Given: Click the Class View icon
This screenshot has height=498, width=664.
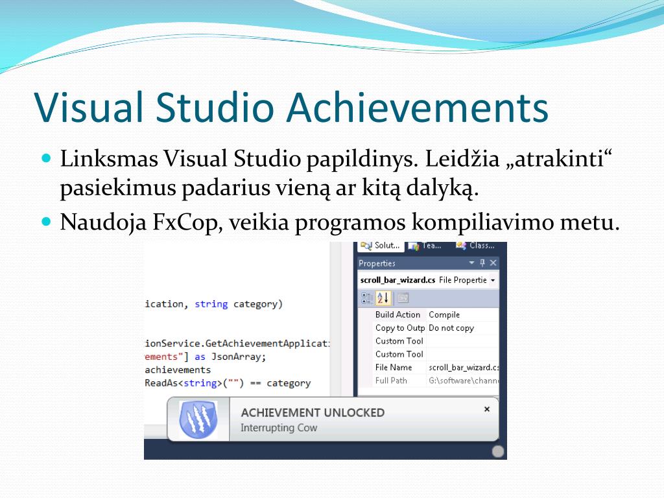Looking at the screenshot, I should point(460,246).
